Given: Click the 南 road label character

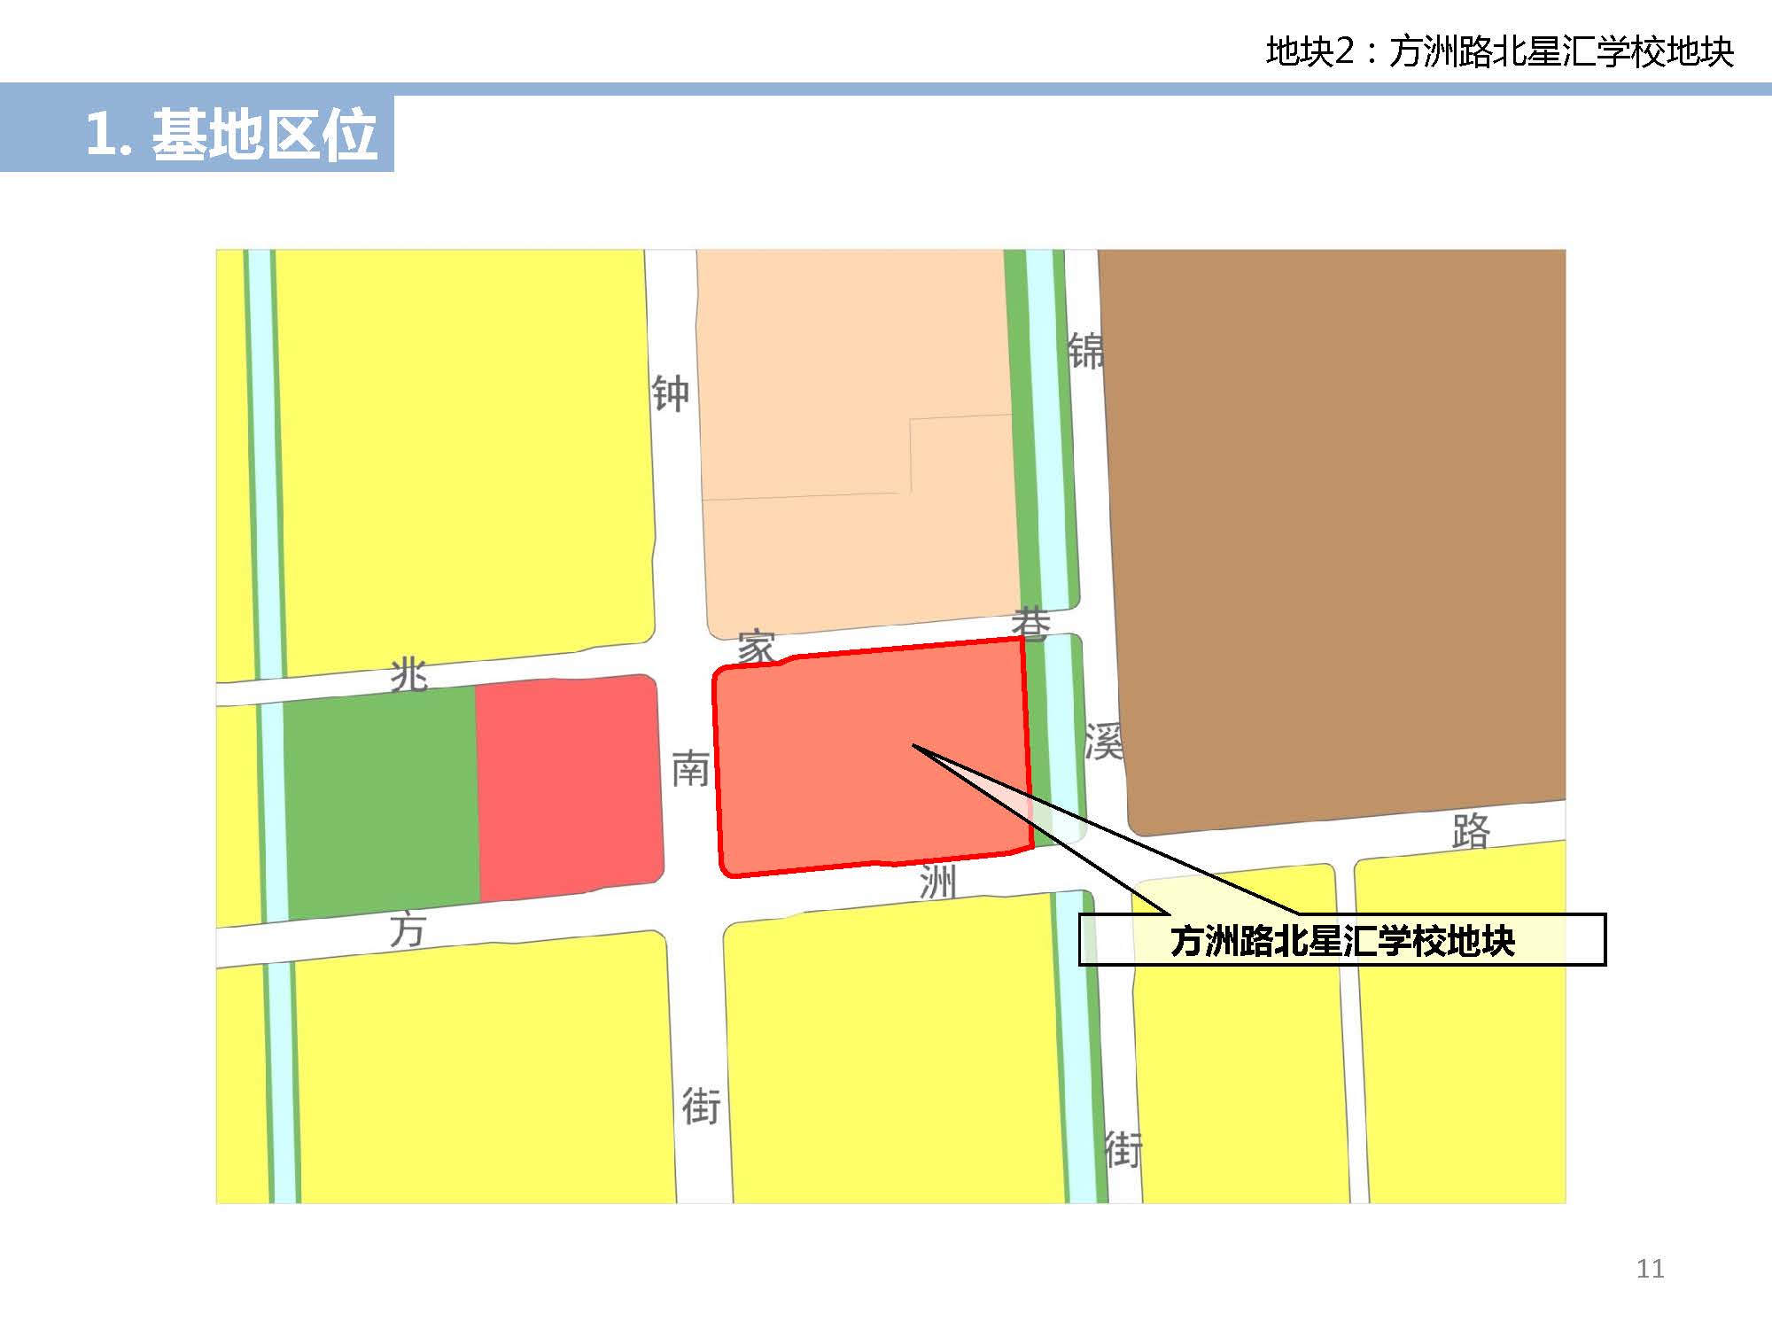Looking at the screenshot, I should pyautogui.click(x=690, y=769).
